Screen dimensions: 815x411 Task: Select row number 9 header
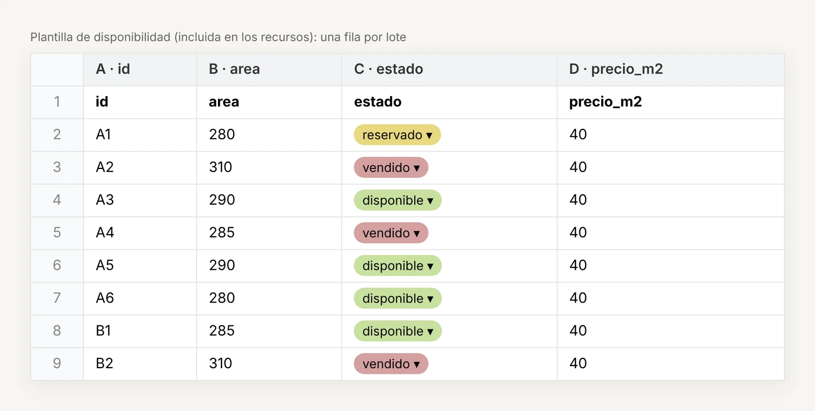[x=57, y=364]
